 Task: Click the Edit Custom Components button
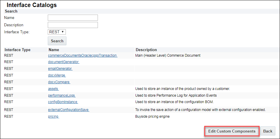[232, 131]
